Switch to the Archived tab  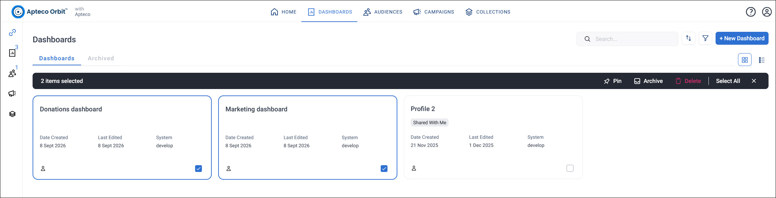pyautogui.click(x=101, y=58)
